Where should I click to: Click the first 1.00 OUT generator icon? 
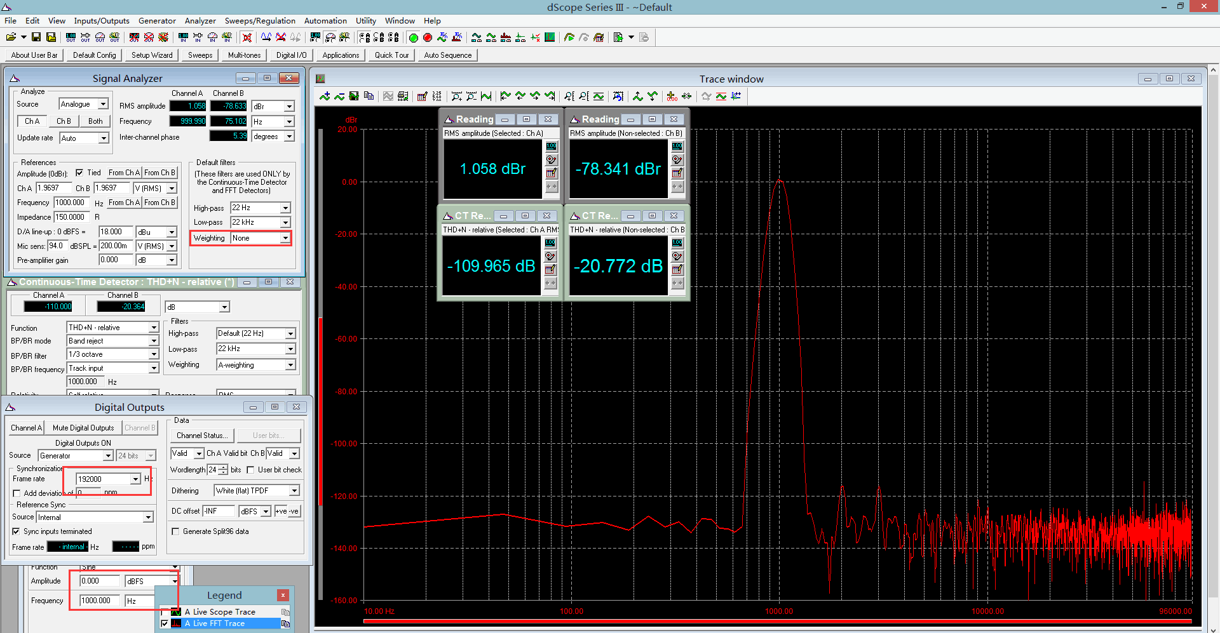point(71,37)
